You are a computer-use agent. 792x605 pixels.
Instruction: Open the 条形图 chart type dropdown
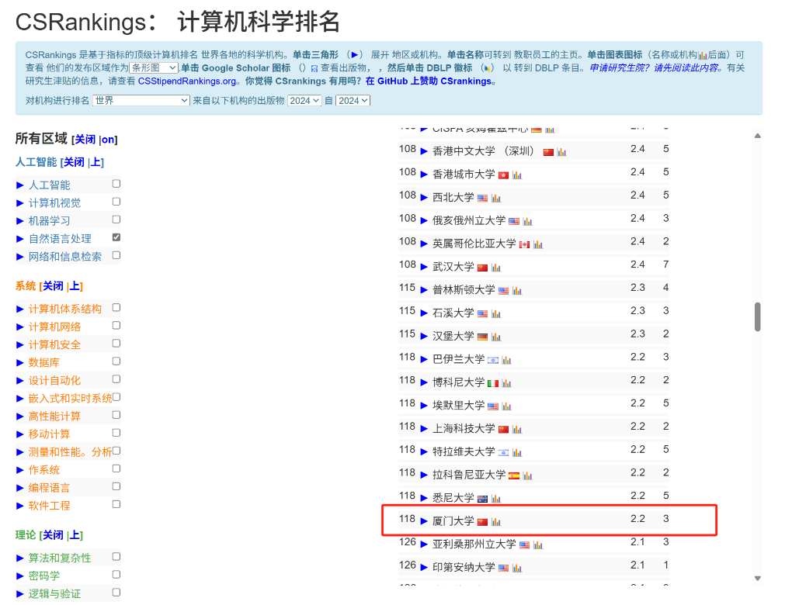pos(154,68)
